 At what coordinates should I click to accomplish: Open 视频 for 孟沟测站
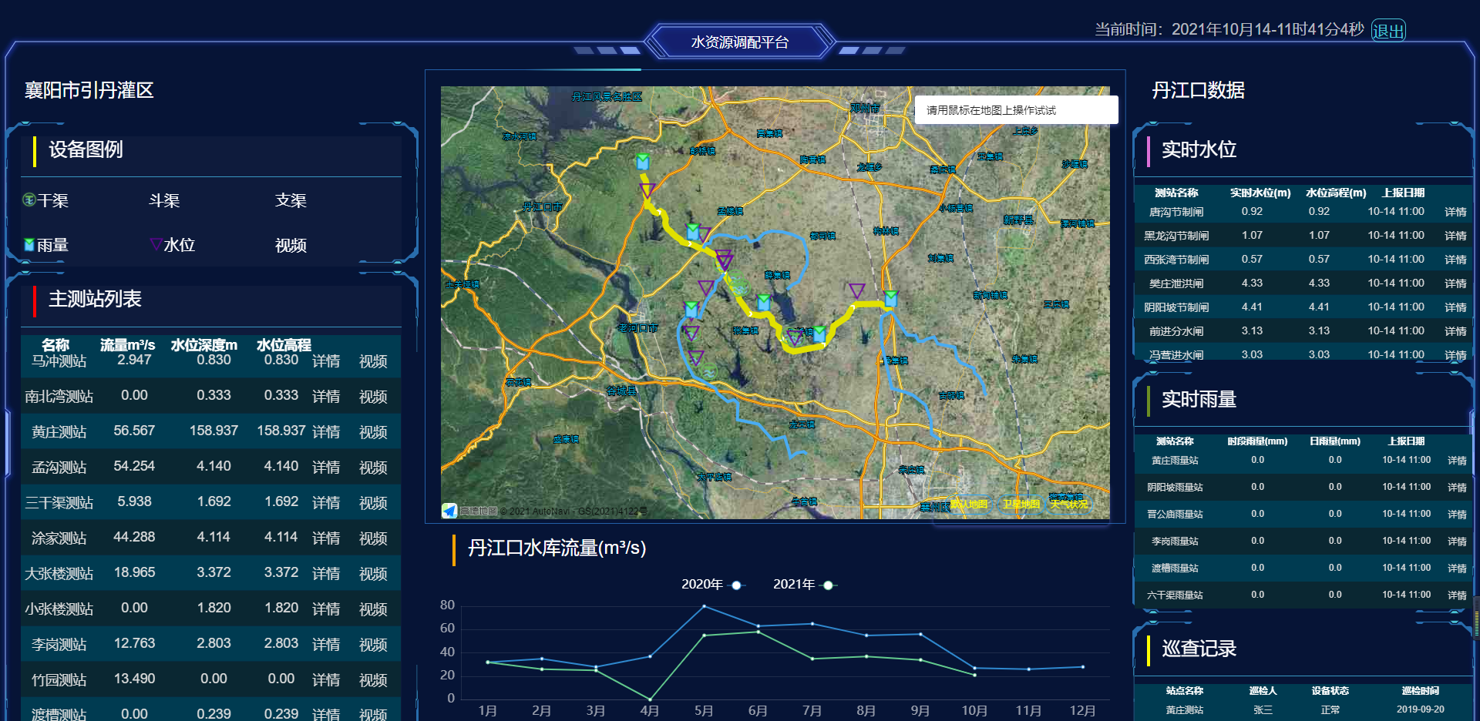tap(373, 468)
